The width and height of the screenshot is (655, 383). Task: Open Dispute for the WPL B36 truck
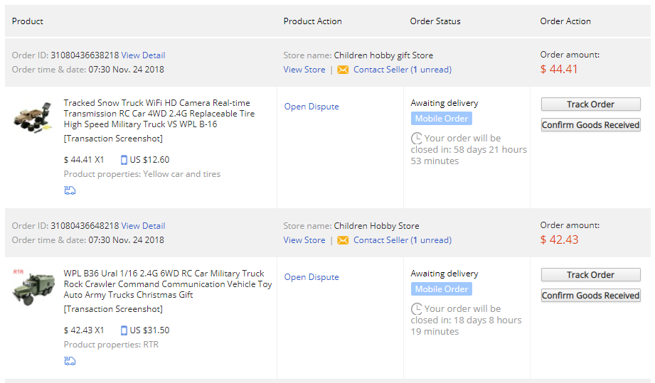tap(311, 277)
